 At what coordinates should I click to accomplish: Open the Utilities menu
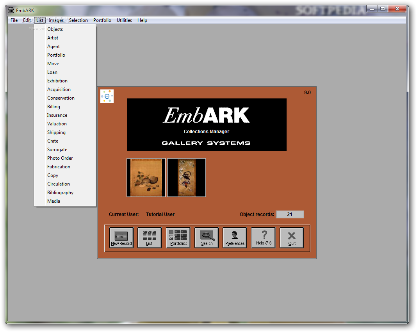(x=124, y=20)
